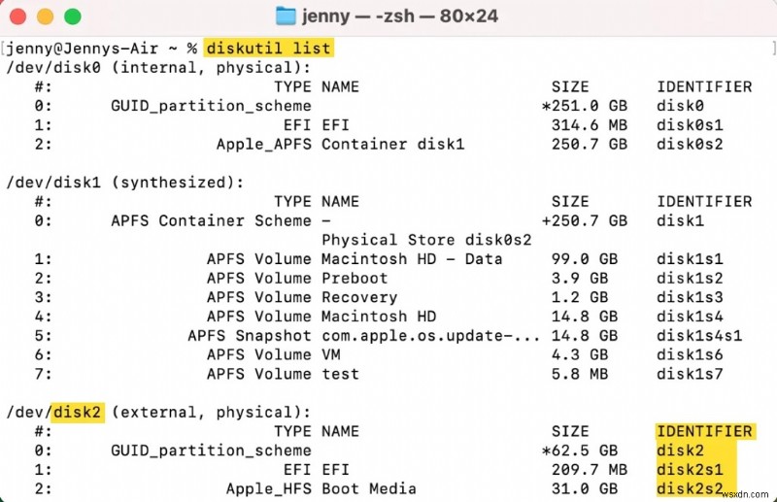
Task: Click the '99.0 GB' size value
Action: click(585, 258)
